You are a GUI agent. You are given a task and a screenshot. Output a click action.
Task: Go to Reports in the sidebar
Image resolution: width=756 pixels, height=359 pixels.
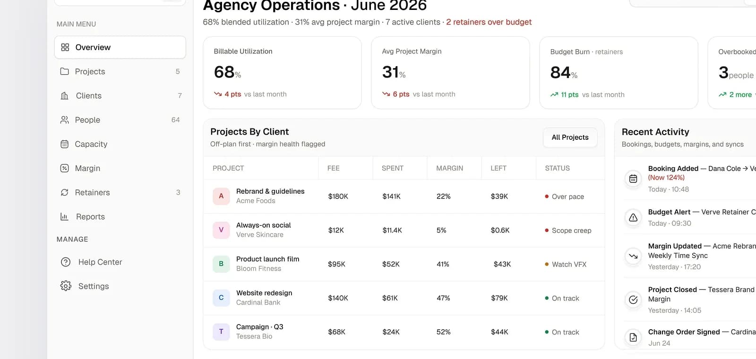coord(120,217)
